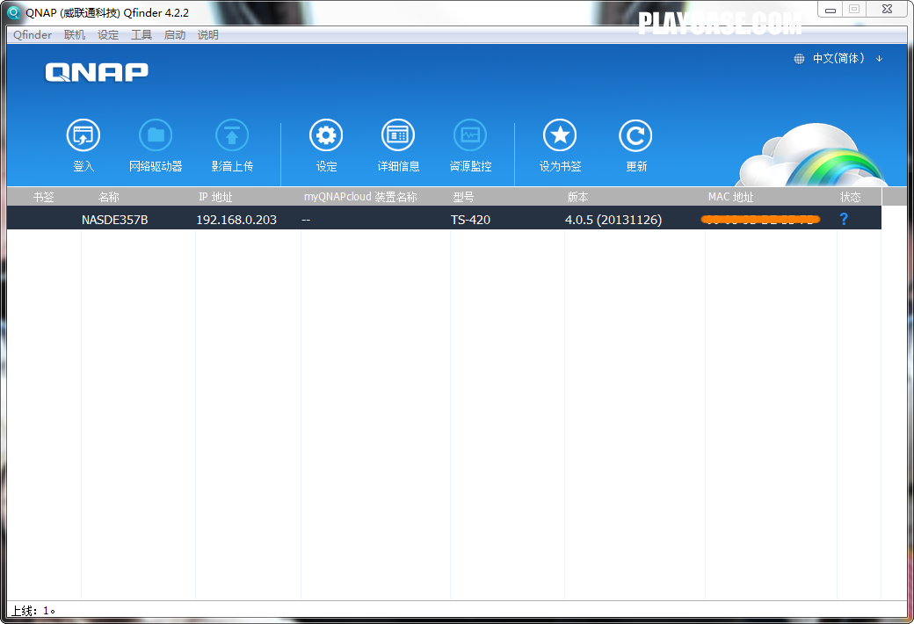Click the 上线: 1 status bar text
This screenshot has height=624, width=914.
pyautogui.click(x=33, y=611)
